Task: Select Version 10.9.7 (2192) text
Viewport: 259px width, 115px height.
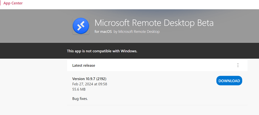Action: (x=89, y=79)
